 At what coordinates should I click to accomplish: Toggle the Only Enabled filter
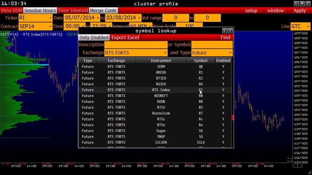[94, 37]
